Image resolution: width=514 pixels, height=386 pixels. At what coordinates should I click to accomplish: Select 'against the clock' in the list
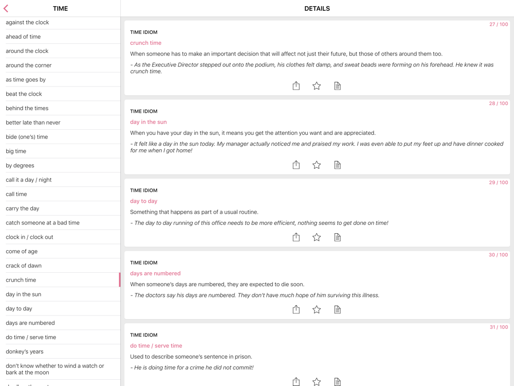[x=28, y=23]
